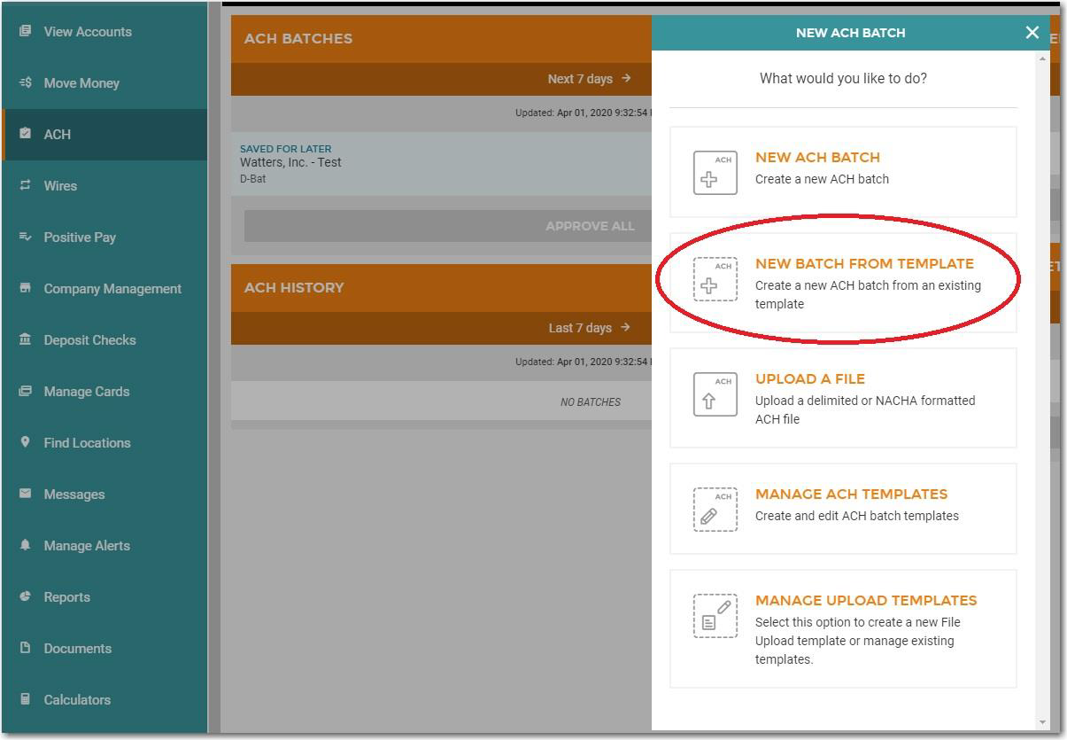Click the Manage Upload Templates icon
This screenshot has height=740, width=1067.
[x=715, y=616]
